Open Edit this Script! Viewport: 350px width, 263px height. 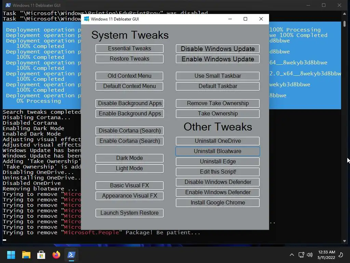coord(218,172)
